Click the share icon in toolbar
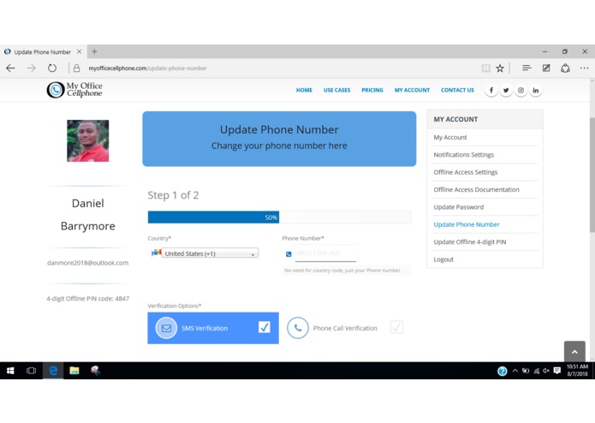Image resolution: width=595 pixels, height=423 pixels. 565,69
